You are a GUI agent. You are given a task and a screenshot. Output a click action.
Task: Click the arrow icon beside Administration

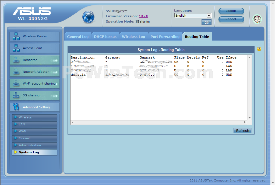point(16,145)
